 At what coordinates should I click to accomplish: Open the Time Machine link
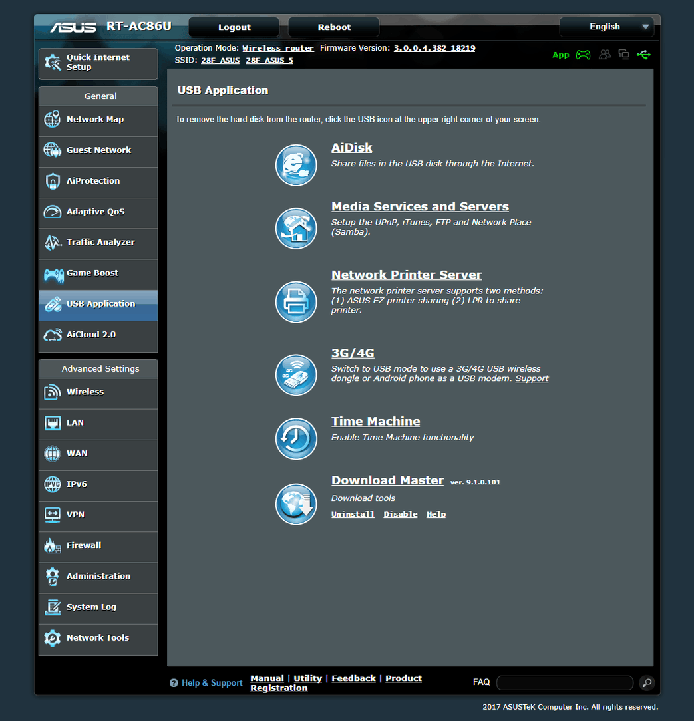pyautogui.click(x=376, y=422)
